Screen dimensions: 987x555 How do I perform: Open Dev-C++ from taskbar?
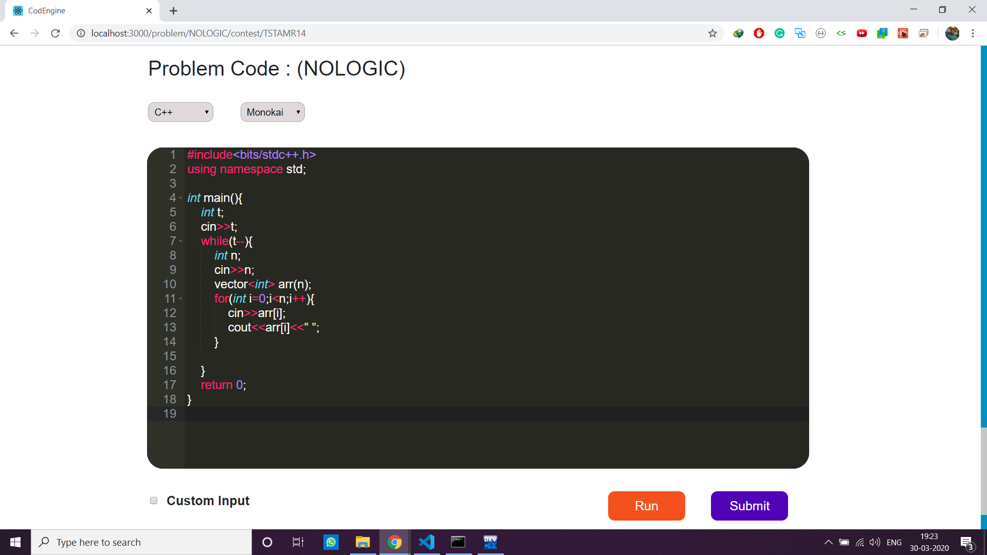pos(490,542)
